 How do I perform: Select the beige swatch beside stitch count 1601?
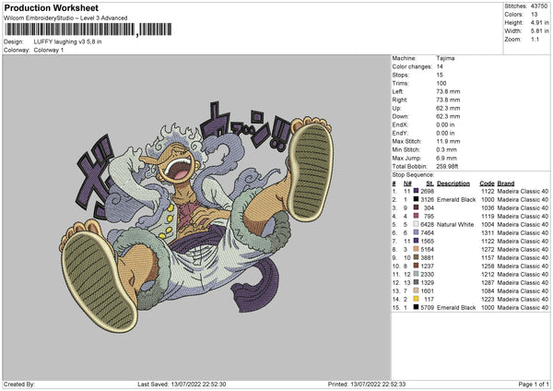[x=416, y=290]
